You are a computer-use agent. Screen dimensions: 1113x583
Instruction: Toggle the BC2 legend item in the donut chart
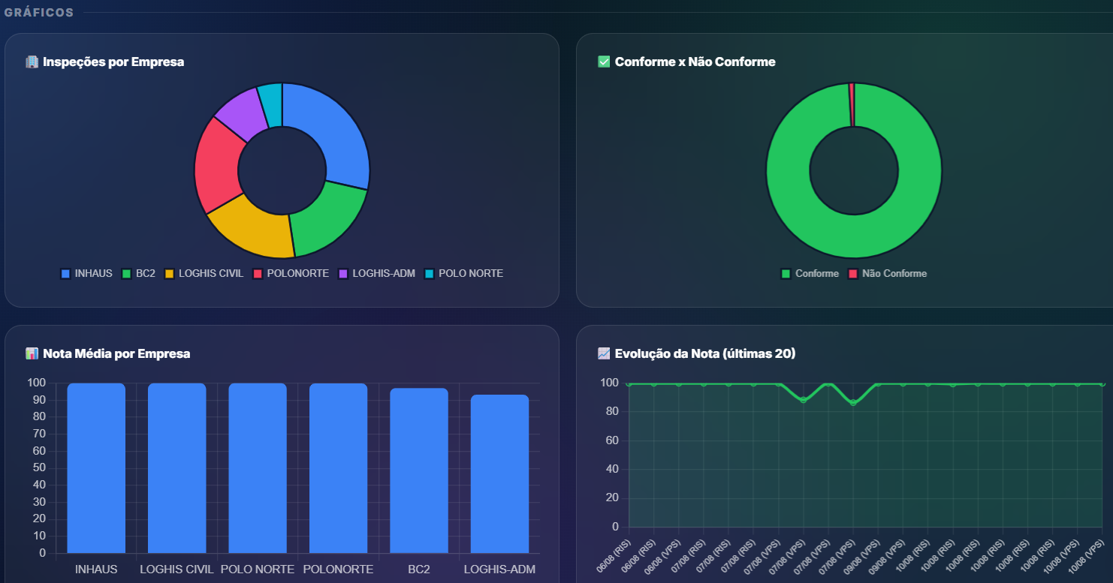click(x=138, y=274)
